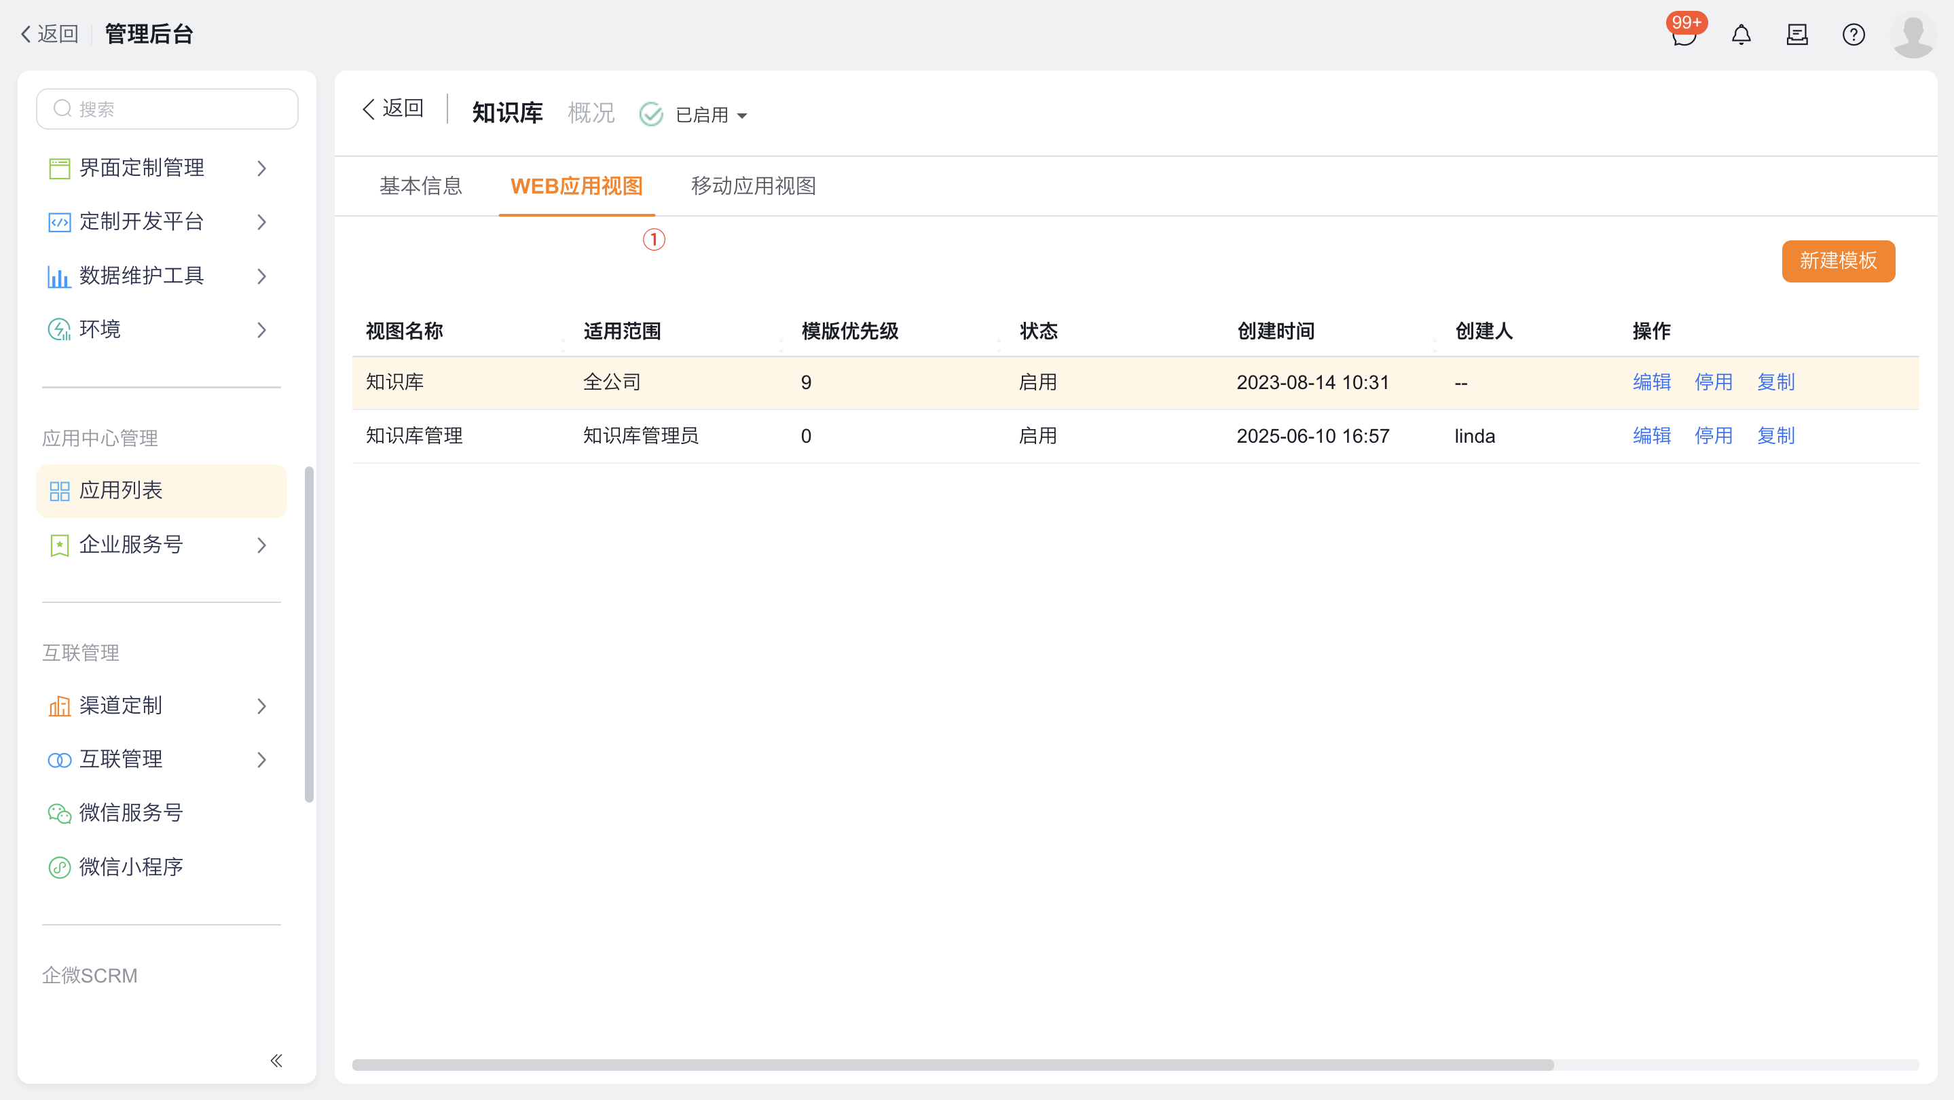This screenshot has height=1100, width=1954.
Task: Open 微信服务号 in the sidebar
Action: (x=130, y=813)
